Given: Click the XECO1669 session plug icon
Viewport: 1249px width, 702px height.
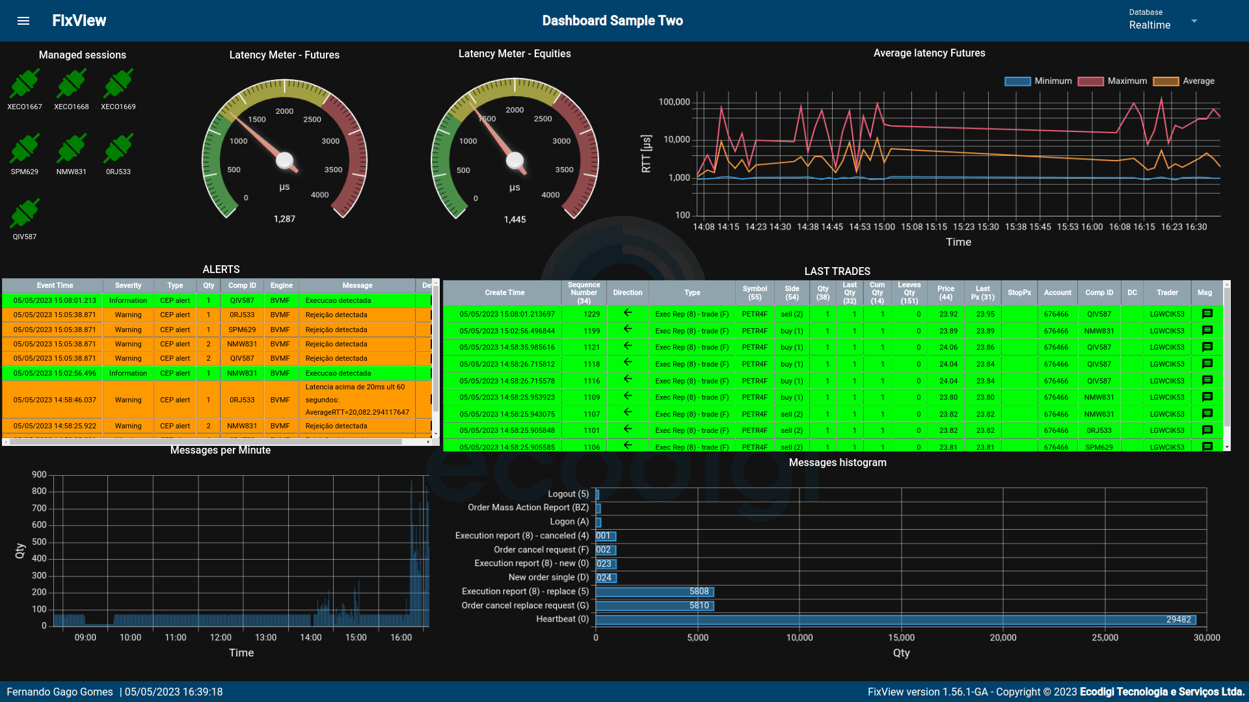Looking at the screenshot, I should click(118, 84).
